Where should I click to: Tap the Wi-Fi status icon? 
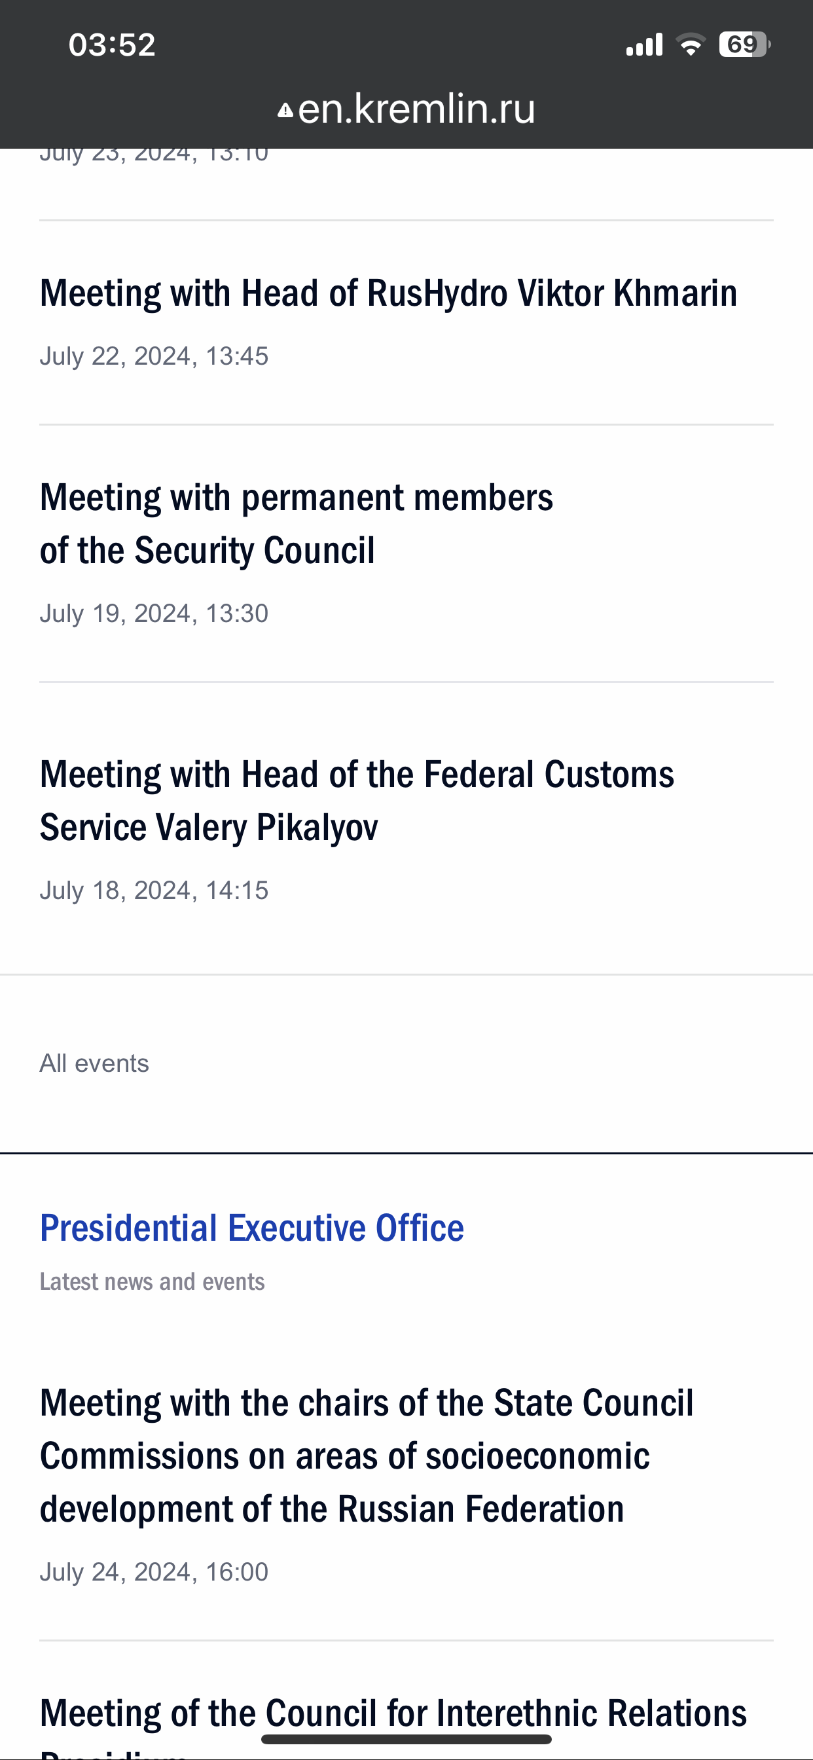pos(690,45)
